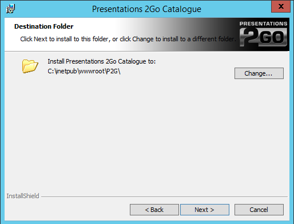The width and height of the screenshot is (294, 224).
Task: Cancel the installation
Action: [x=259, y=210]
